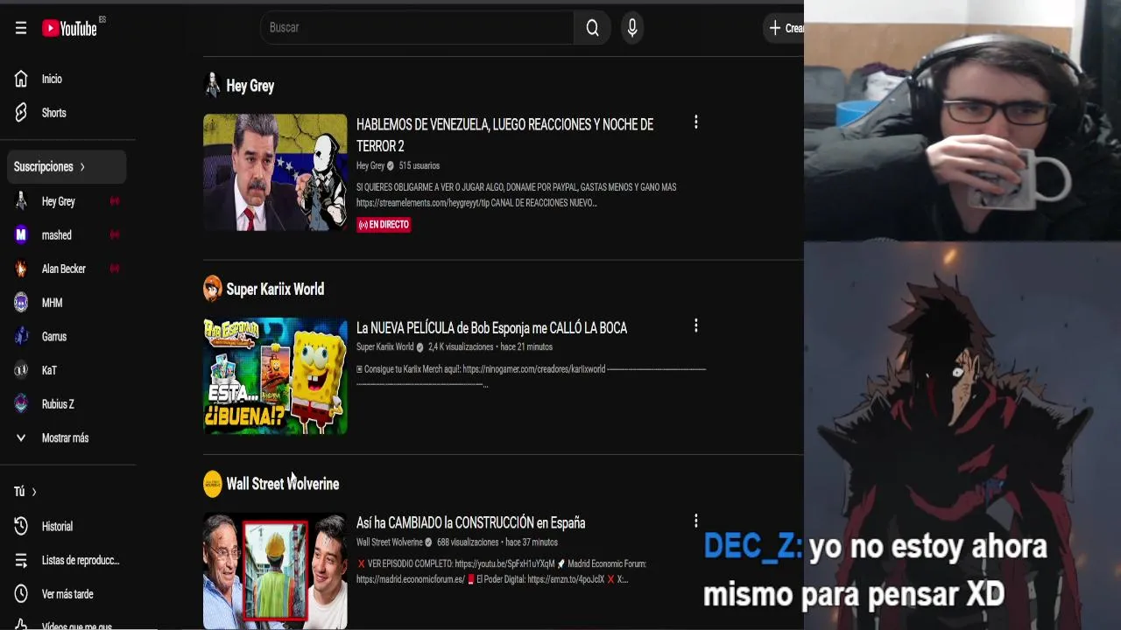Click the EN DIRECTO badge
Screen dimensions: 1121x630
(384, 225)
